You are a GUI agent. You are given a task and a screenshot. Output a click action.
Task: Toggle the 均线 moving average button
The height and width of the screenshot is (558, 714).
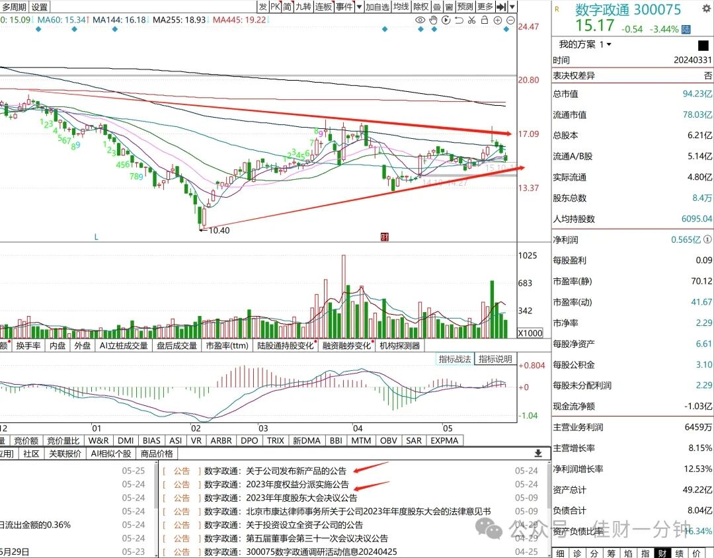pyautogui.click(x=401, y=7)
